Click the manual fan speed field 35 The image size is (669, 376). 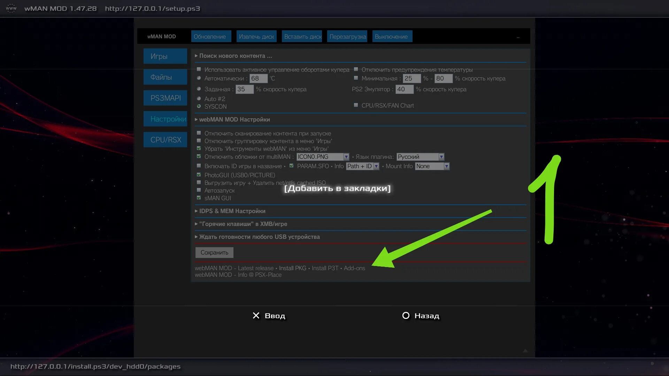pos(245,89)
